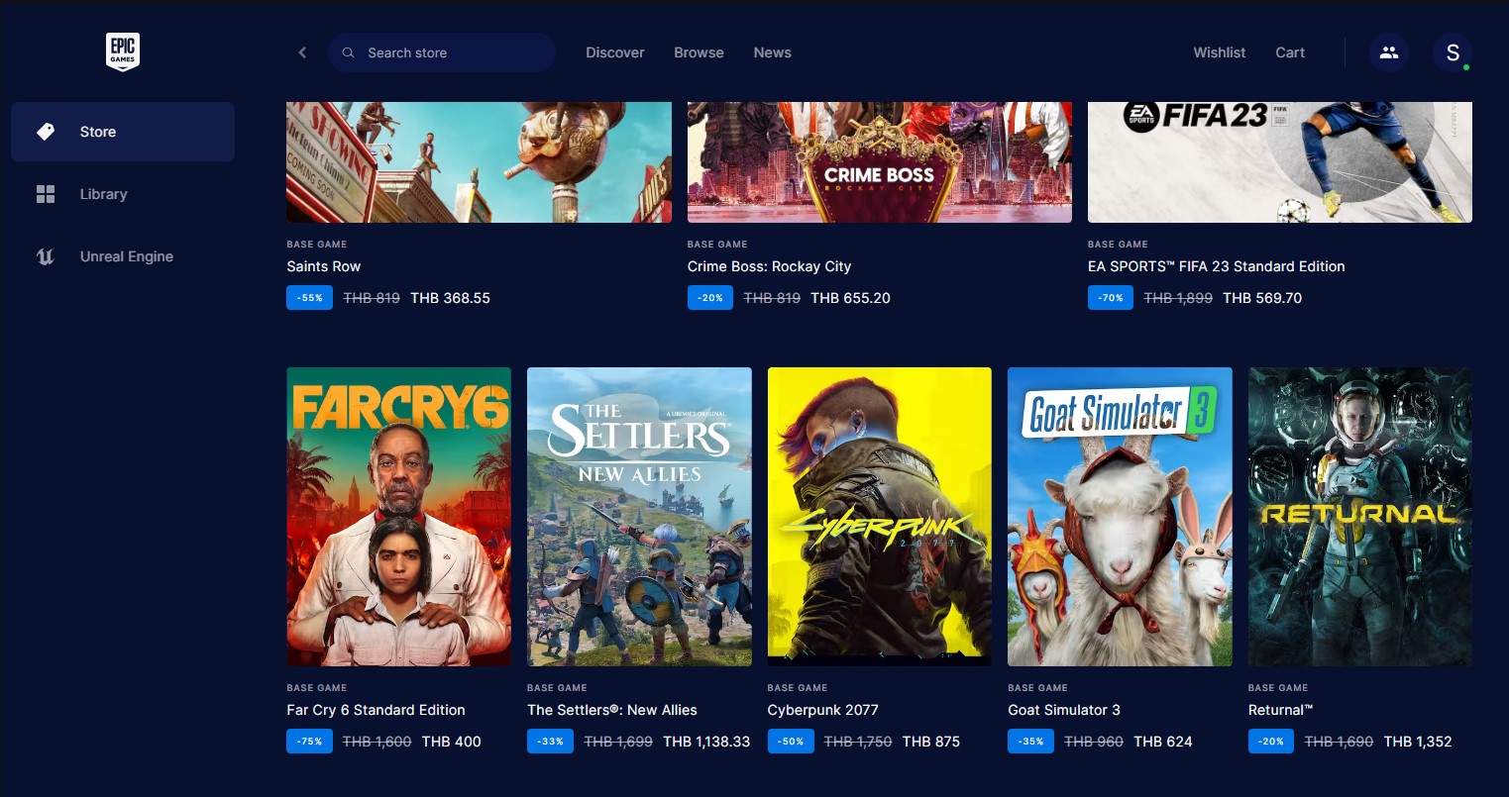Click the -50% badge under Cyberpunk 2077
Image resolution: width=1509 pixels, height=797 pixels.
pos(791,742)
